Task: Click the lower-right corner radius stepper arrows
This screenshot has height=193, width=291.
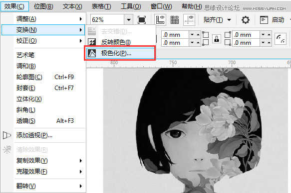Action: point(266,43)
